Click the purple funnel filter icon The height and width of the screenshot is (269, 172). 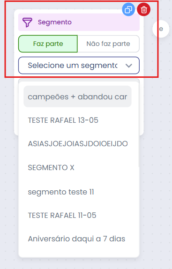click(27, 22)
